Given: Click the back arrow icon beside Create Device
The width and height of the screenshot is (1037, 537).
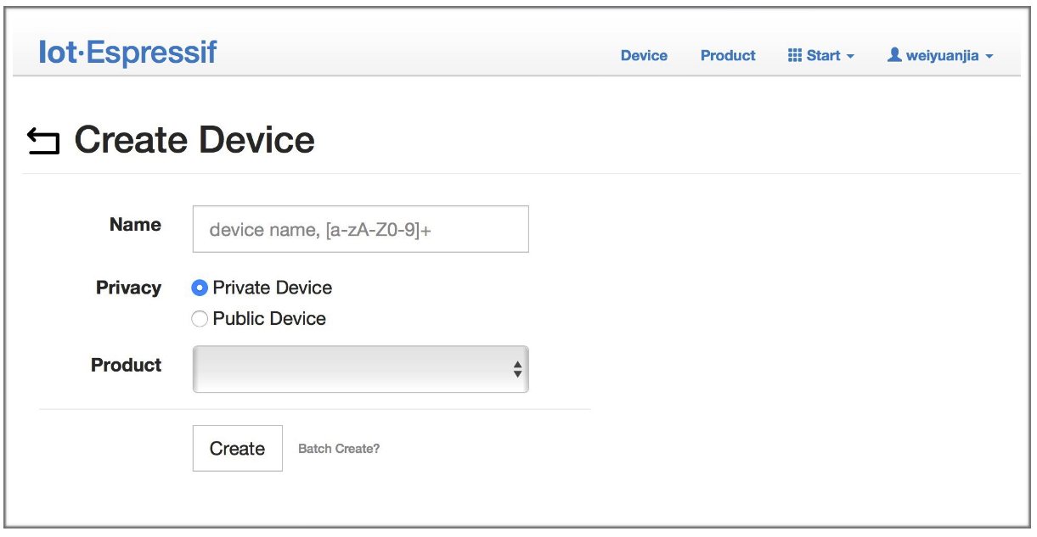Looking at the screenshot, I should [43, 142].
